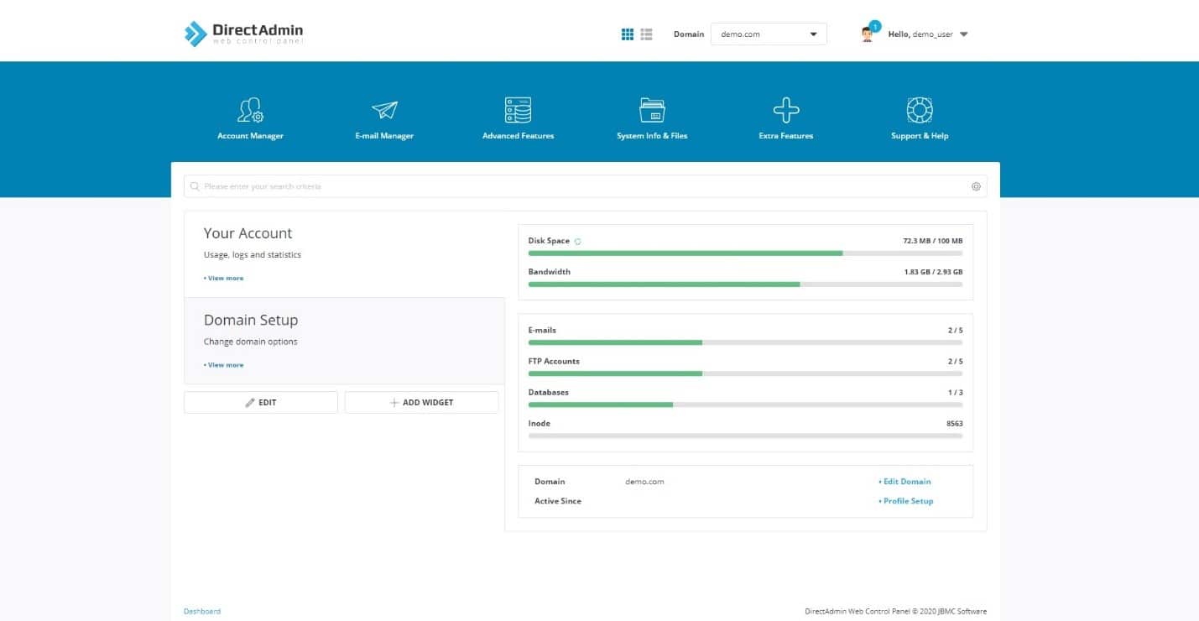Click the Disk Space progress bar
1199x621 pixels.
pos(745,253)
